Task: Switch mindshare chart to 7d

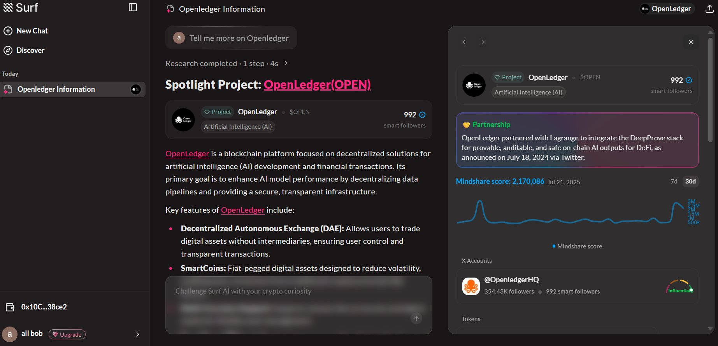Action: [x=674, y=182]
